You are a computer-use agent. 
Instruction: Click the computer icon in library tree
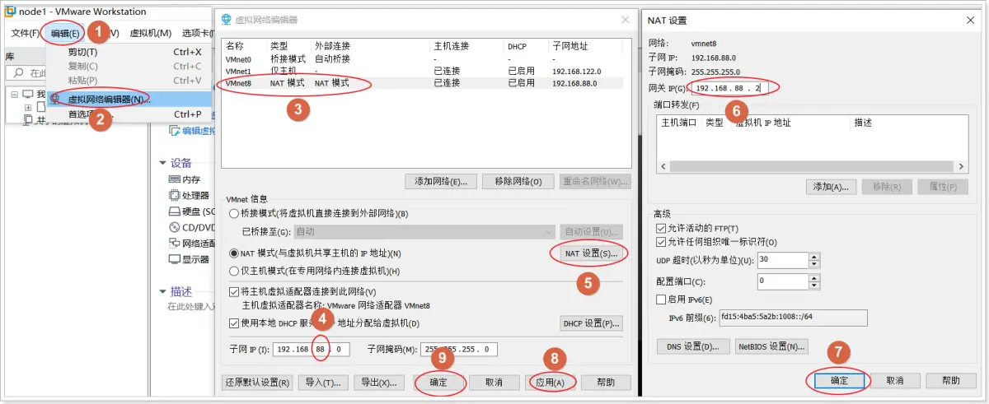(27, 94)
